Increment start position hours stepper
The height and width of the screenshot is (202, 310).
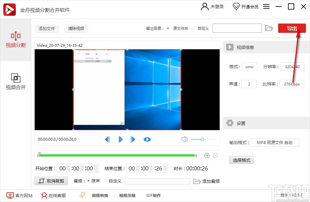69,167
